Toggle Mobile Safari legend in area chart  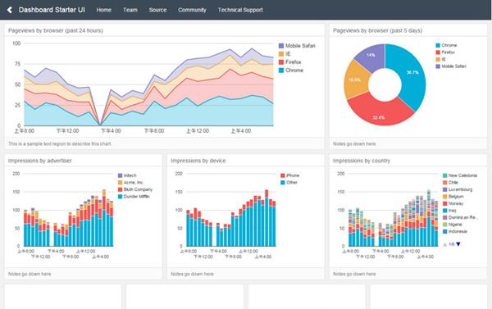(x=297, y=46)
